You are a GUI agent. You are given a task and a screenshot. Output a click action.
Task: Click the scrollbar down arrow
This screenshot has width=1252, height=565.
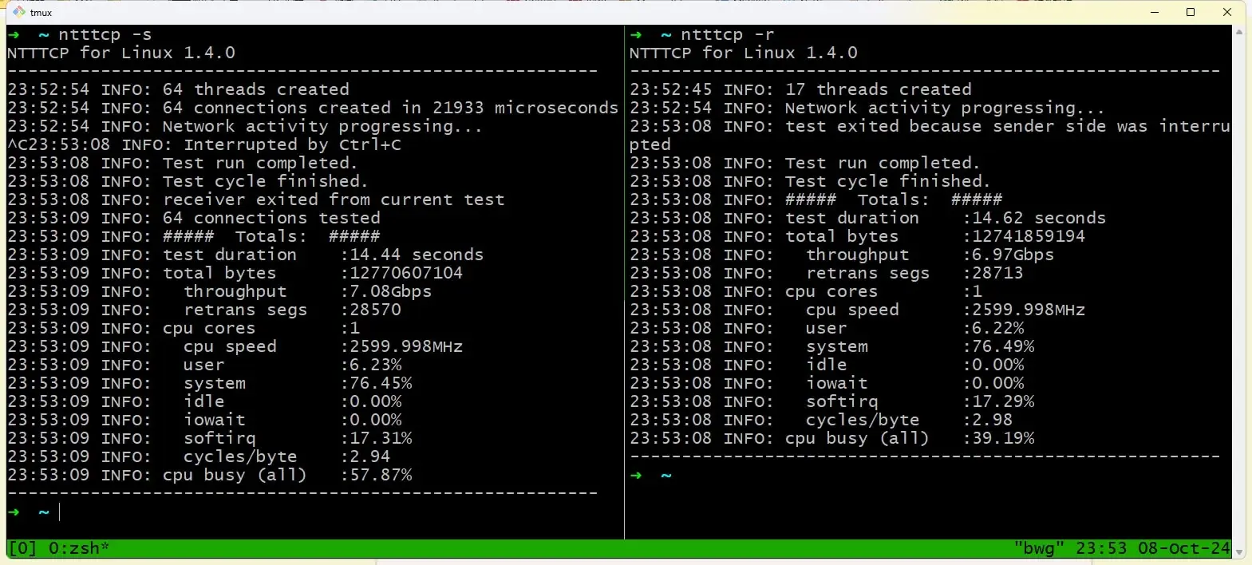1238,552
